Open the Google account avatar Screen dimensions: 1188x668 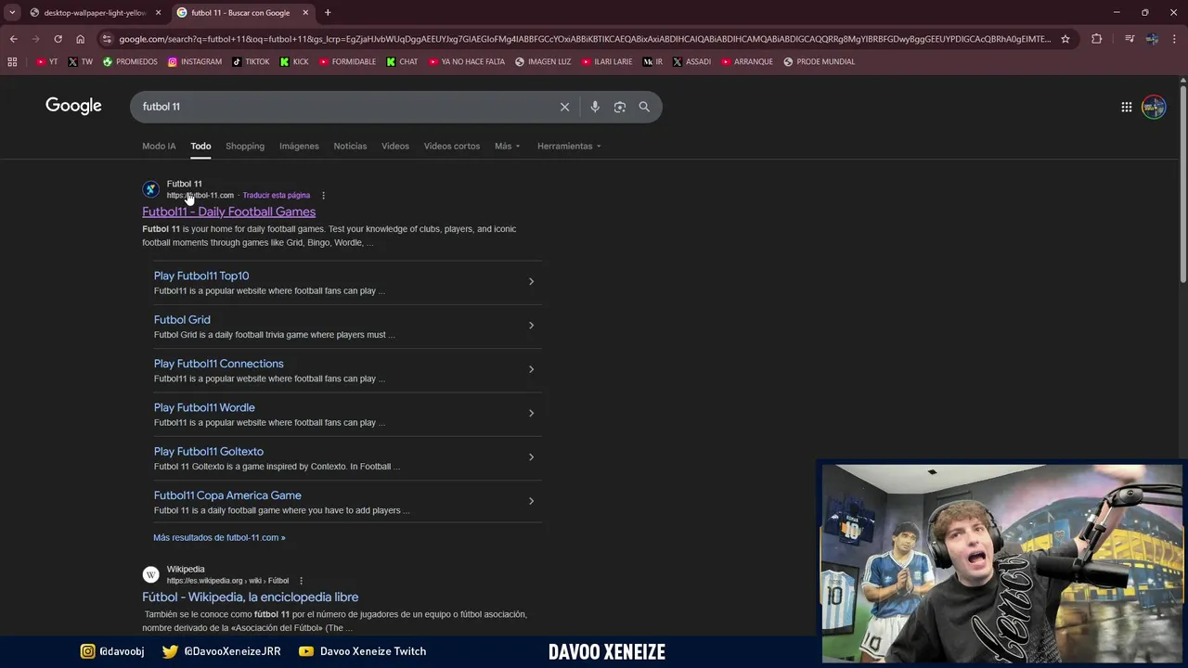coord(1154,107)
